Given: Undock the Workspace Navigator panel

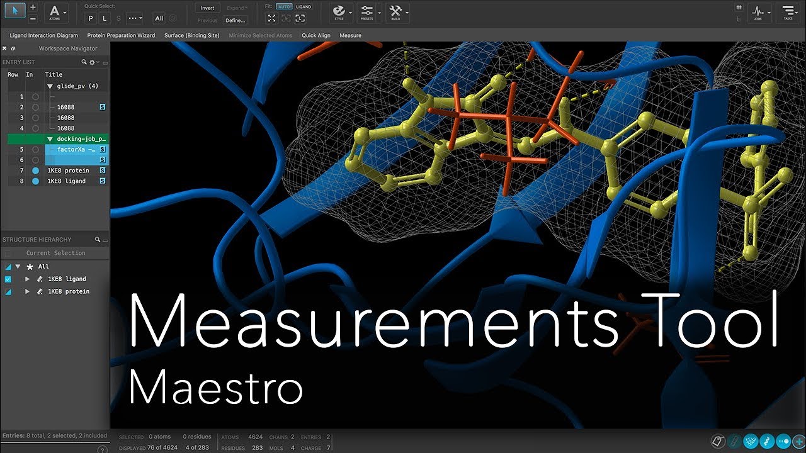Looking at the screenshot, I should coord(13,48).
